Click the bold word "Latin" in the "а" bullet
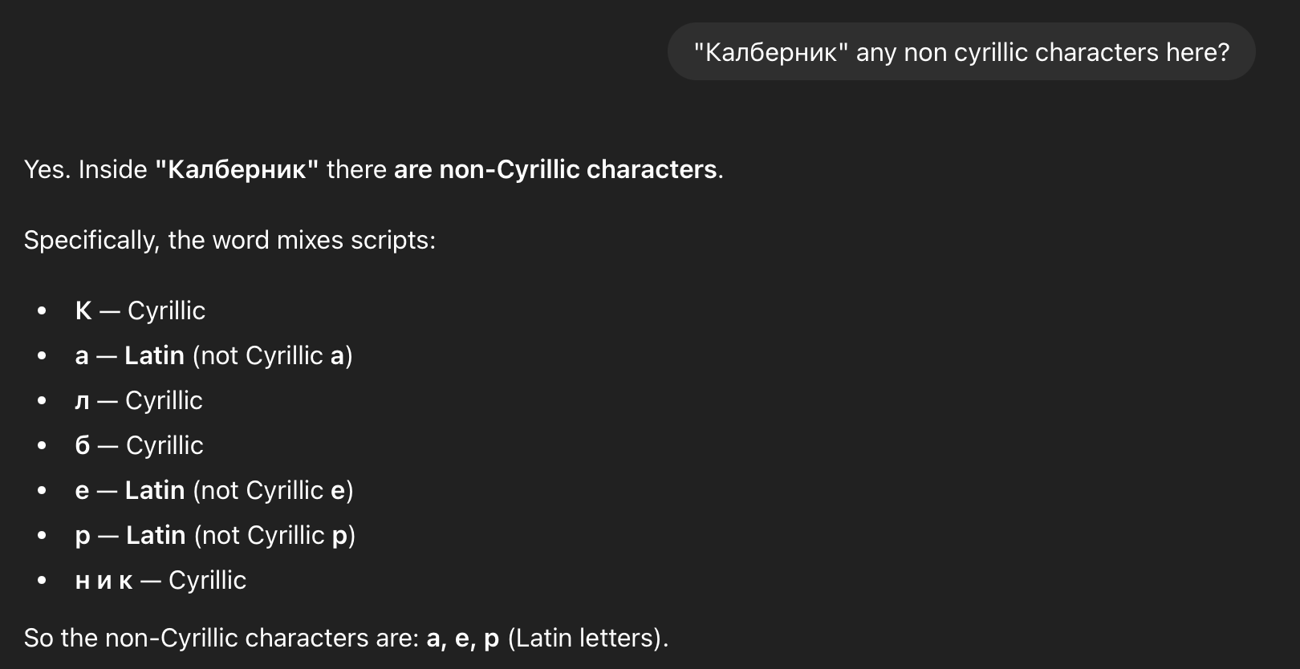 pyautogui.click(x=154, y=355)
